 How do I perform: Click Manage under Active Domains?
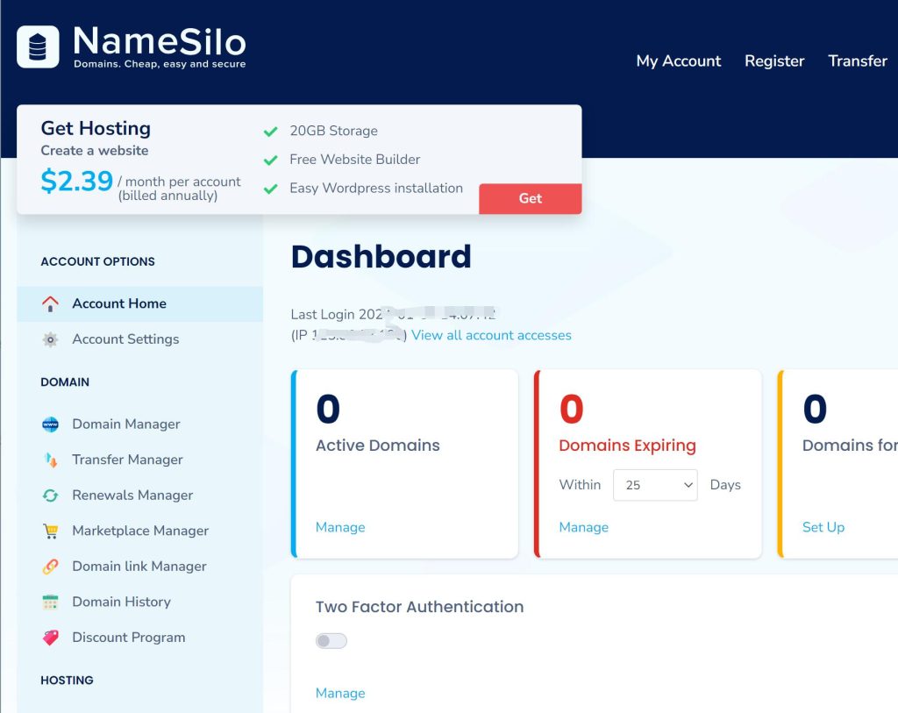tap(340, 527)
